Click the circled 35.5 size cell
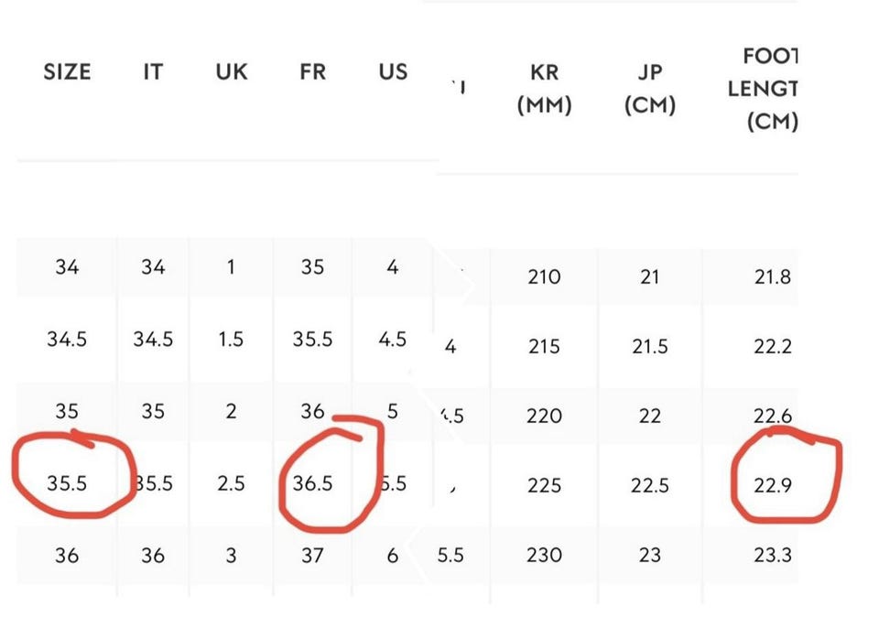Screen dimensions: 879x638 (67, 483)
